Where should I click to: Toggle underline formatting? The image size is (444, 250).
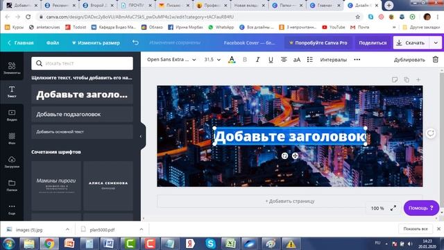271,60
